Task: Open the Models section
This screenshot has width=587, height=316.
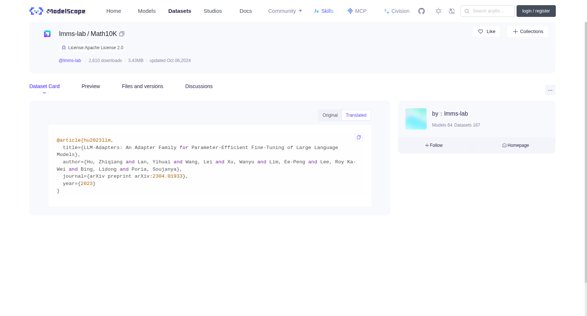Action: pos(147,11)
